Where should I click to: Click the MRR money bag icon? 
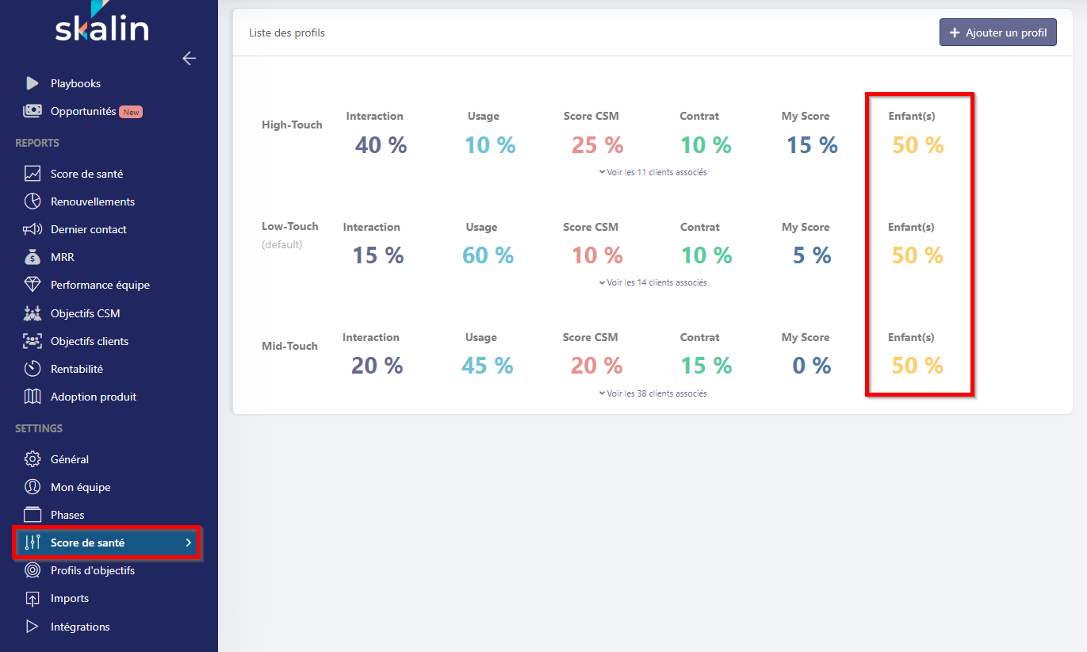tap(32, 257)
